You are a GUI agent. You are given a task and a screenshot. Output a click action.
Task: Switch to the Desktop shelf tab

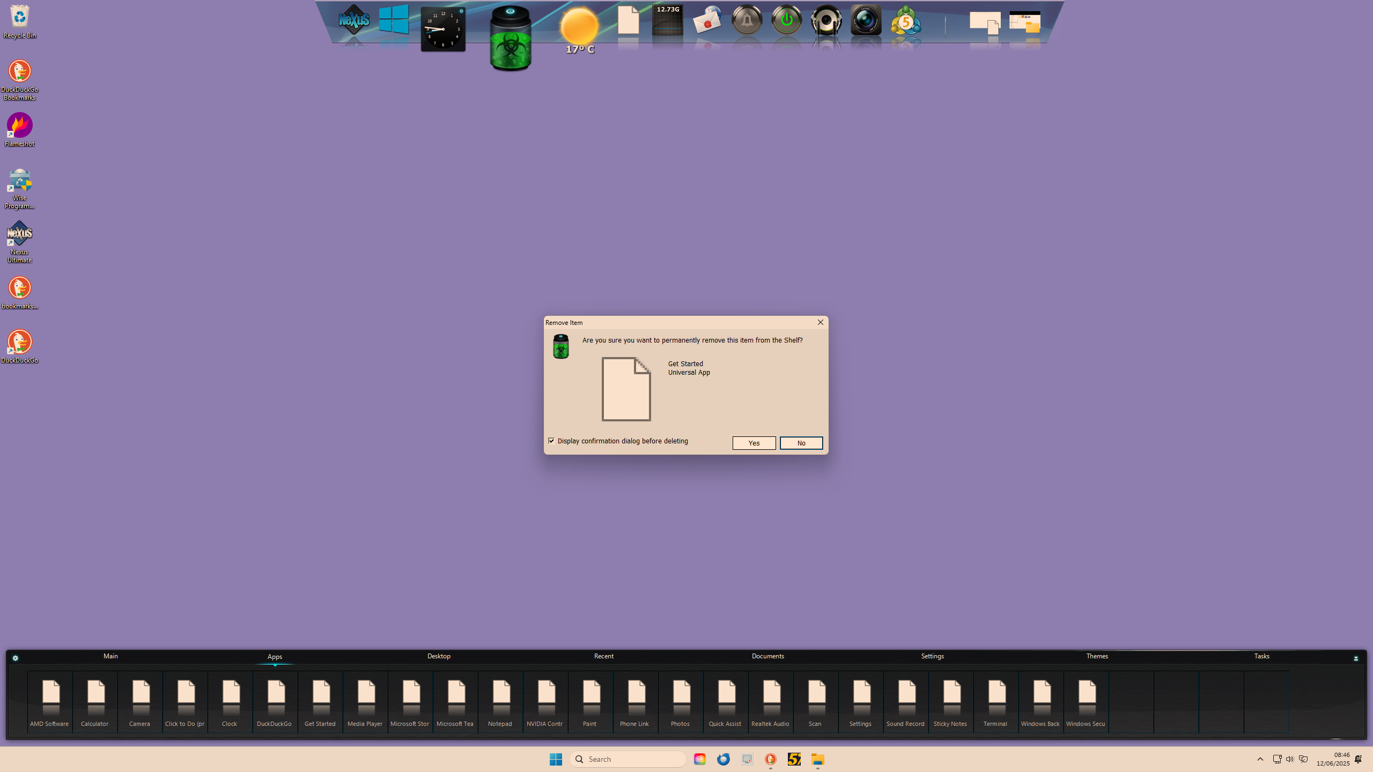click(x=439, y=656)
